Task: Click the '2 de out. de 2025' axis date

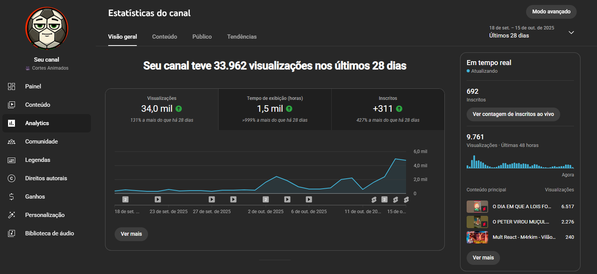Action: click(266, 212)
